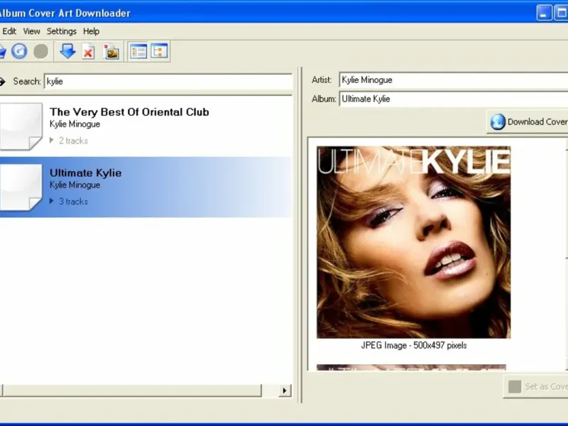This screenshot has width=568, height=426.
Task: Open the Settings menu
Action: 62,31
